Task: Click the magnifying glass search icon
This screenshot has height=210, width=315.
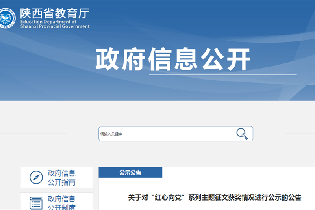Action: (242, 134)
